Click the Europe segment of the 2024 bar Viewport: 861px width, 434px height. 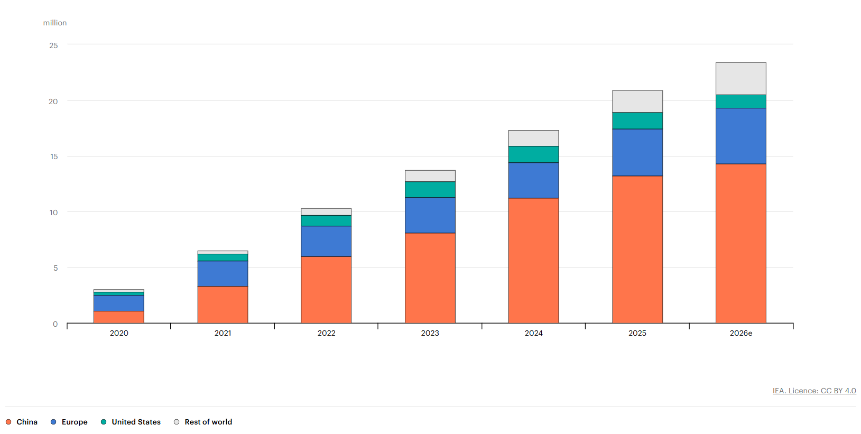[534, 180]
